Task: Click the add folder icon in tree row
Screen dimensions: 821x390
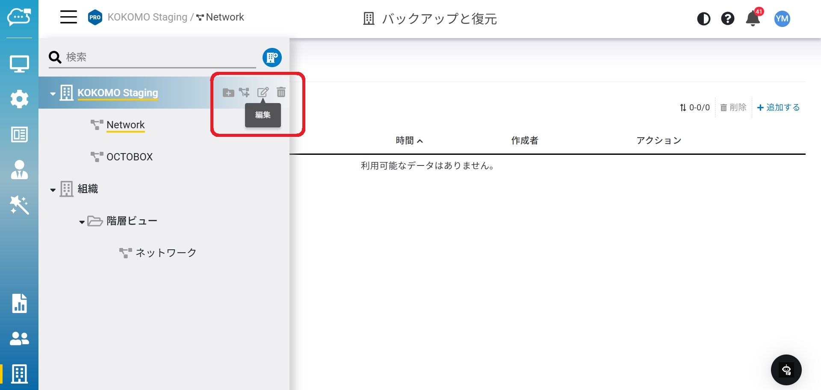Action: point(228,93)
